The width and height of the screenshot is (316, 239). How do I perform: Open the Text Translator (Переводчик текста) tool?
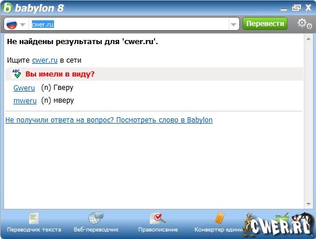(x=34, y=223)
